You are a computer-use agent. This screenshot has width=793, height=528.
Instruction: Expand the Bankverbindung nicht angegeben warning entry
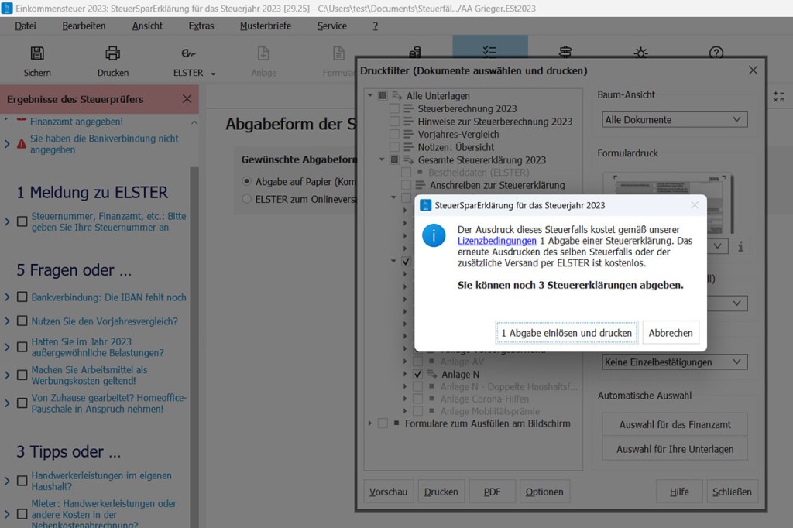click(x=7, y=144)
